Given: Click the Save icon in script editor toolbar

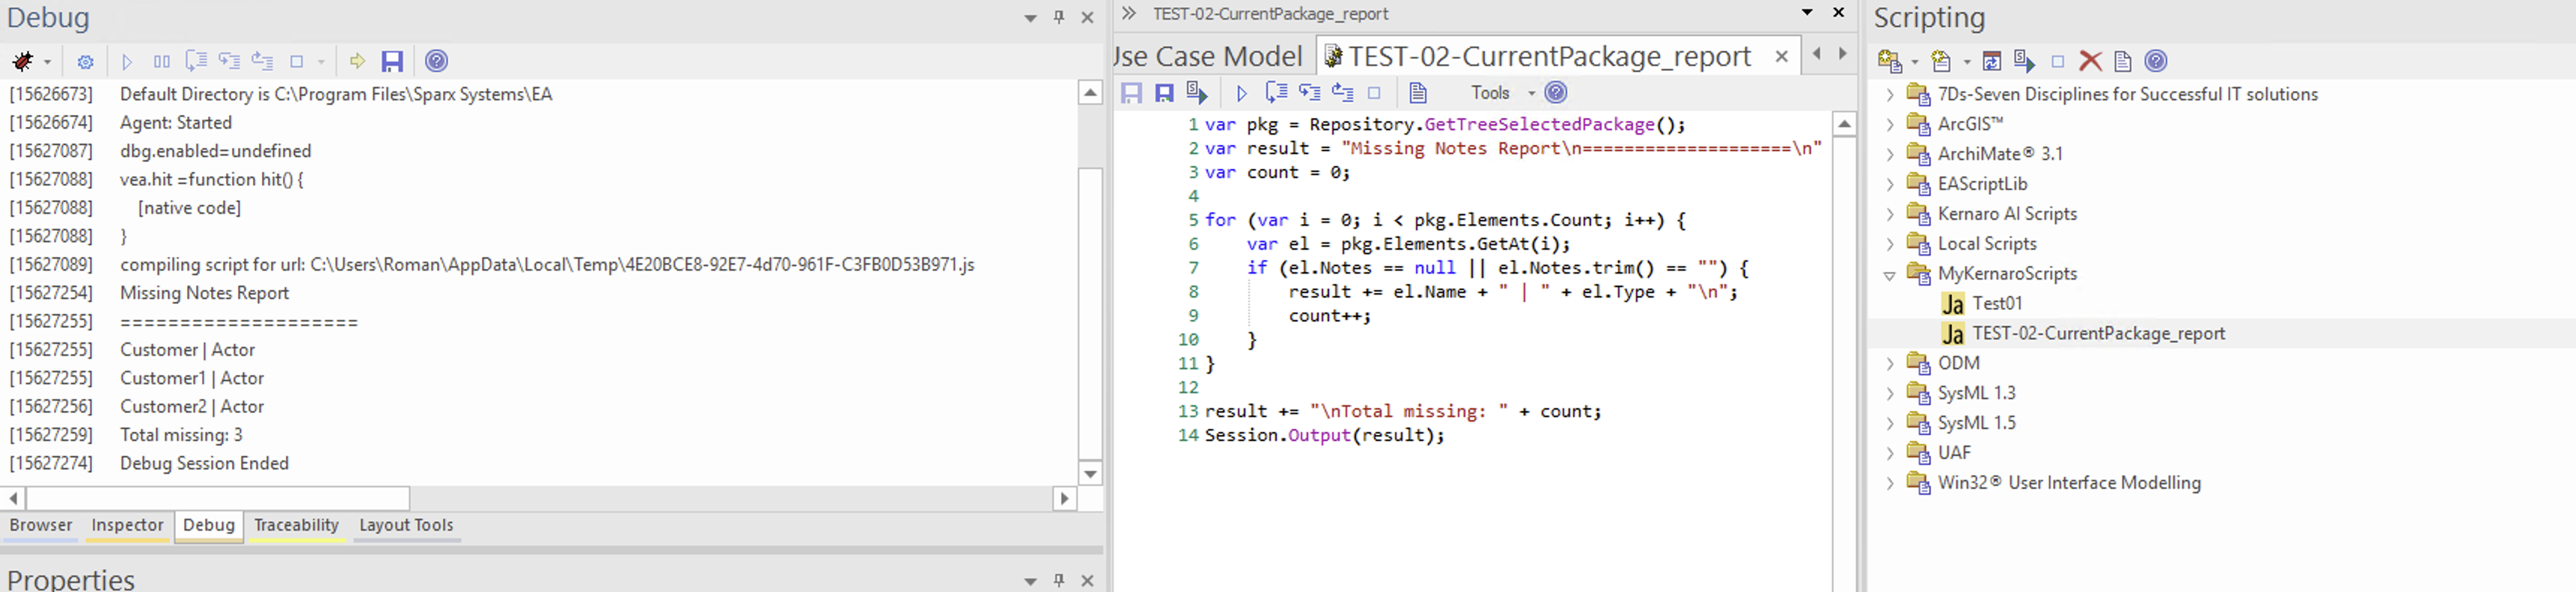Looking at the screenshot, I should [x=1131, y=93].
